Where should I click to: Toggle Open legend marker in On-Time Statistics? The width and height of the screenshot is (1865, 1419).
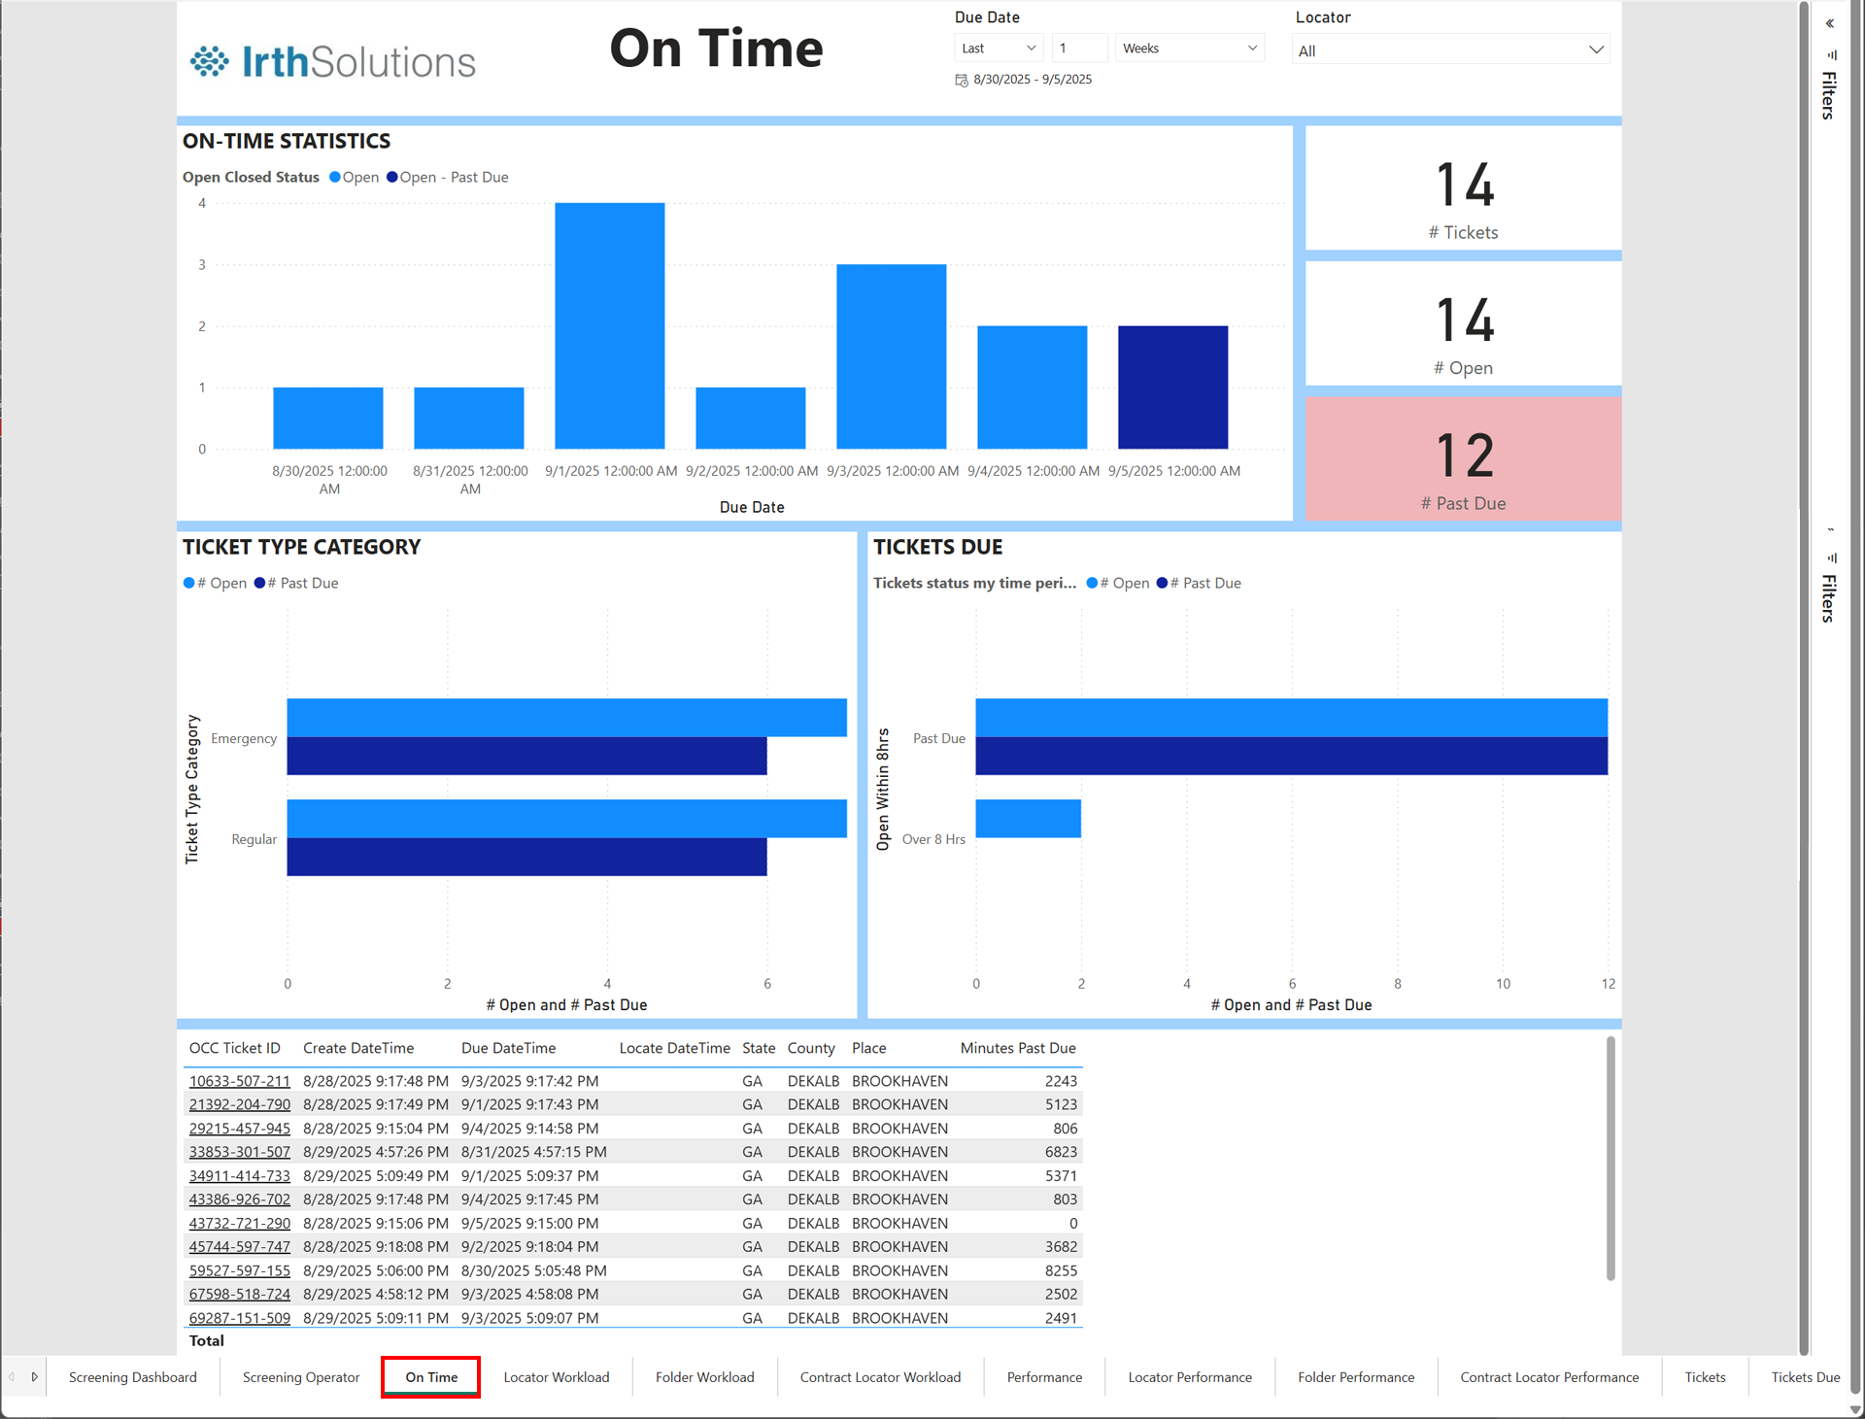(x=336, y=177)
